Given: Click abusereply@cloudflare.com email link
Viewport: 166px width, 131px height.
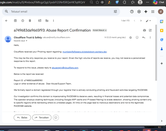Looking at the screenshot, I should pos(65,68).
